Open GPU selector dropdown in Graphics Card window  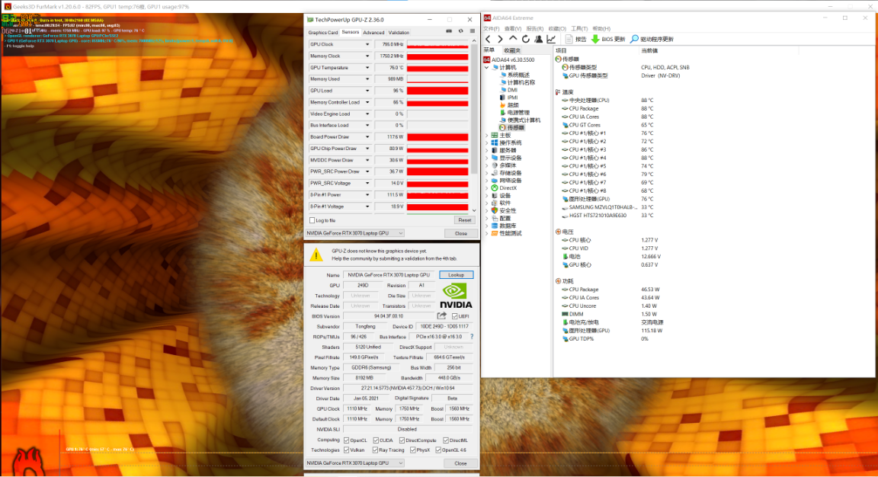355,463
